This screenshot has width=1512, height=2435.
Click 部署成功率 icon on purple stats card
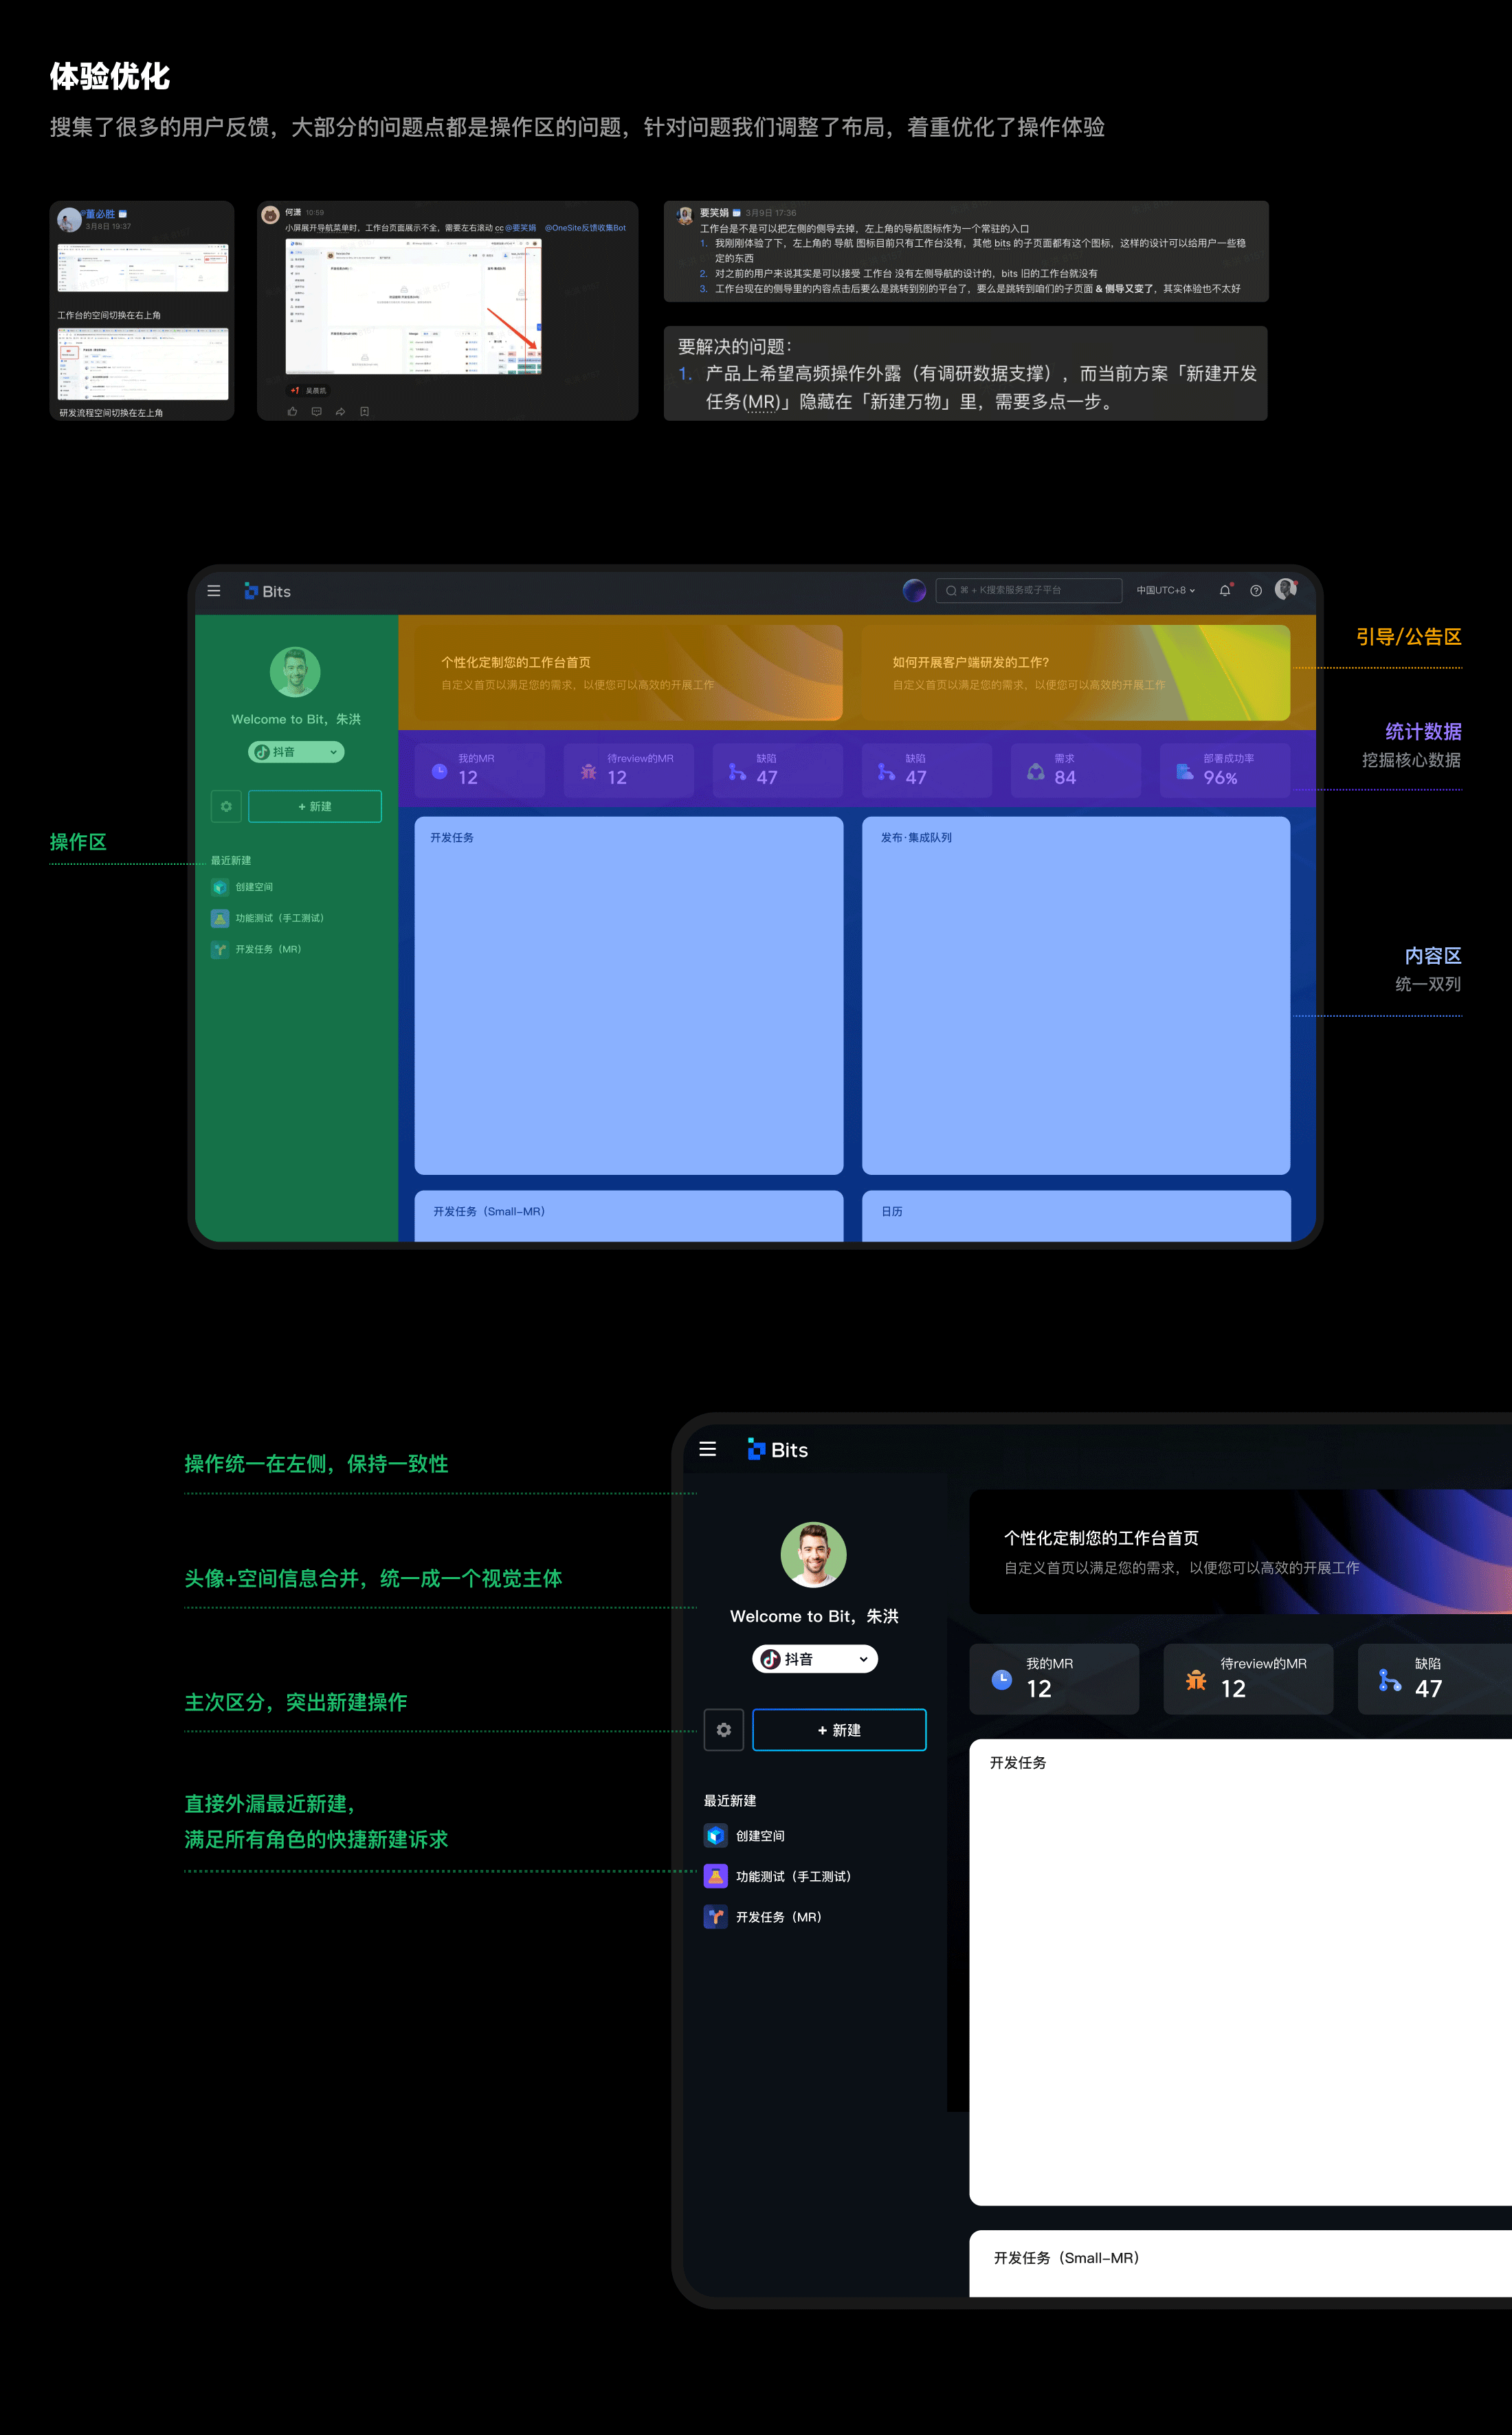[x=1185, y=771]
